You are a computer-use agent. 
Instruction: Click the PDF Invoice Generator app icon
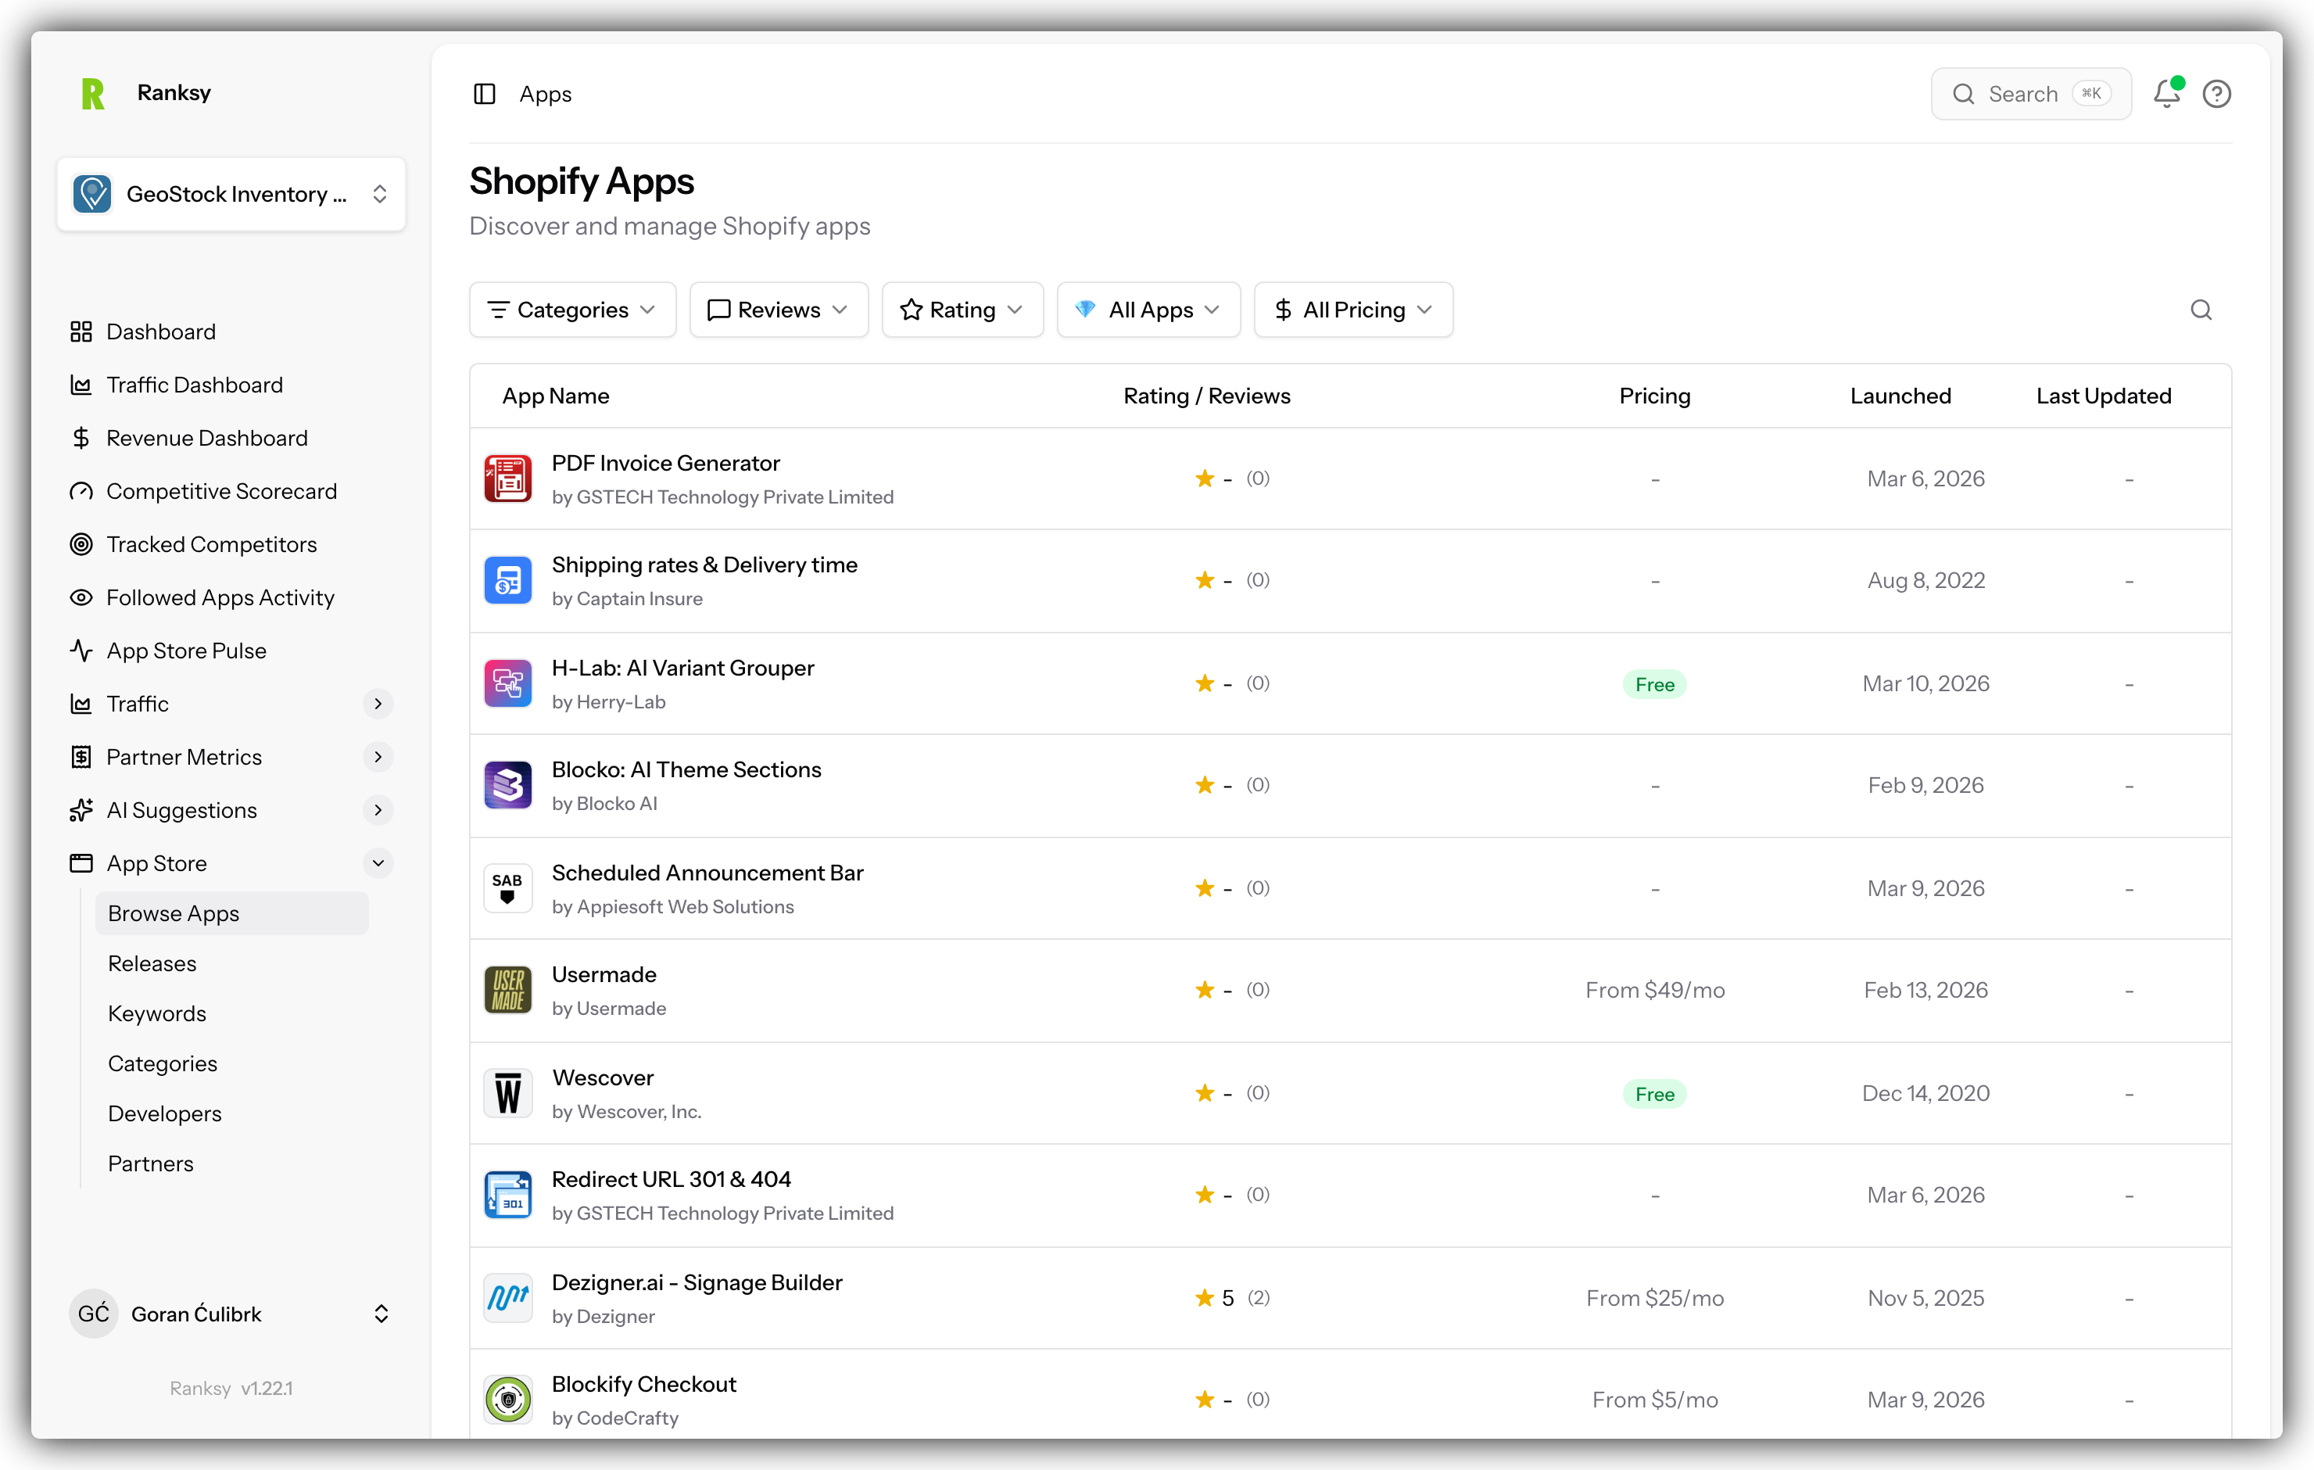click(x=508, y=479)
